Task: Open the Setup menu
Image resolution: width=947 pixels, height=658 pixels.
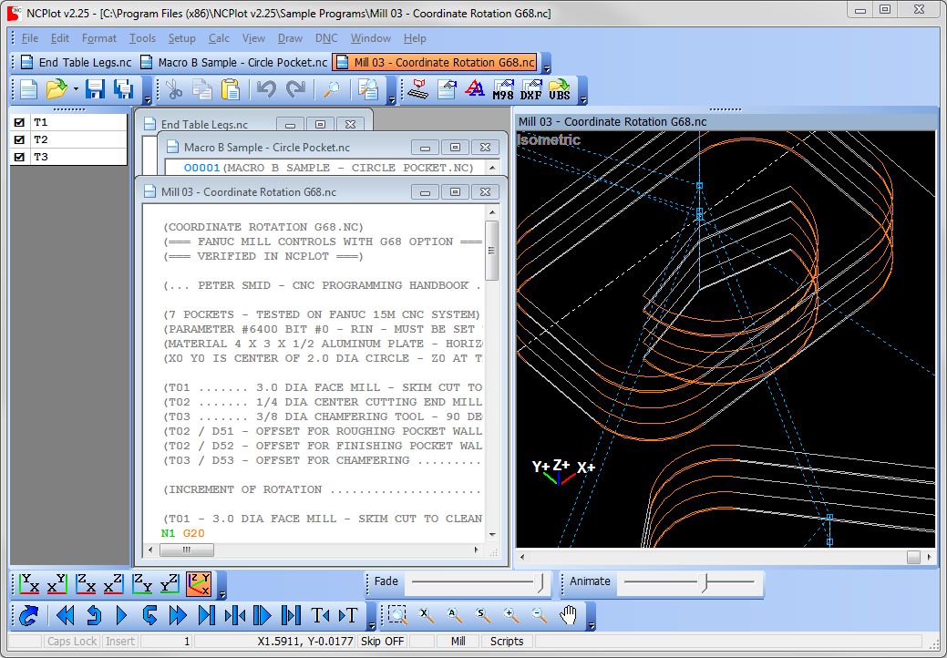Action: point(181,38)
